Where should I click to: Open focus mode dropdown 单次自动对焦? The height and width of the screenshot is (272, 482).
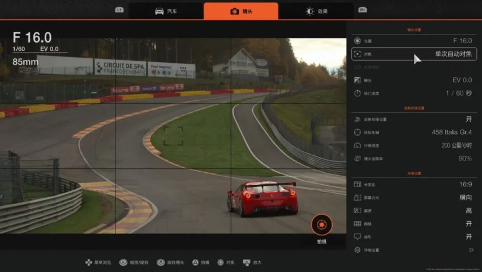(x=453, y=54)
